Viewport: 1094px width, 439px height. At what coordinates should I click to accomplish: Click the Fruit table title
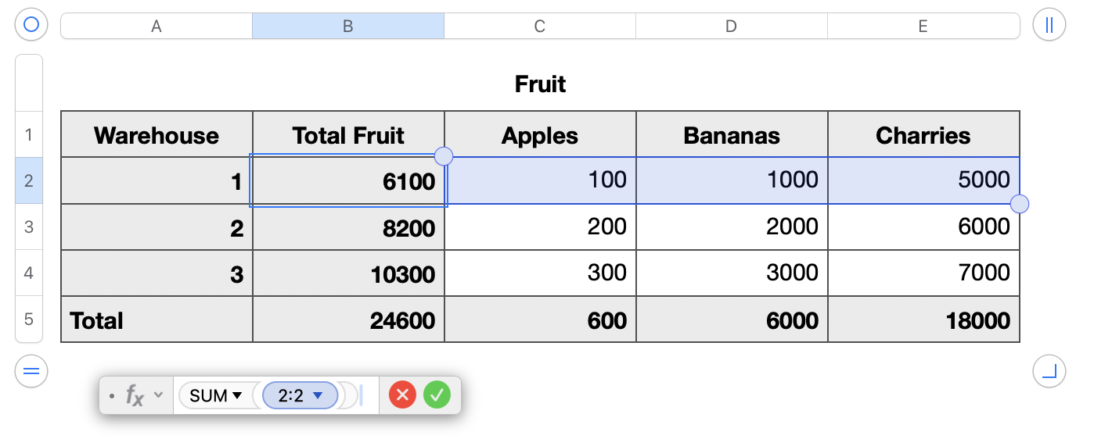(x=540, y=84)
